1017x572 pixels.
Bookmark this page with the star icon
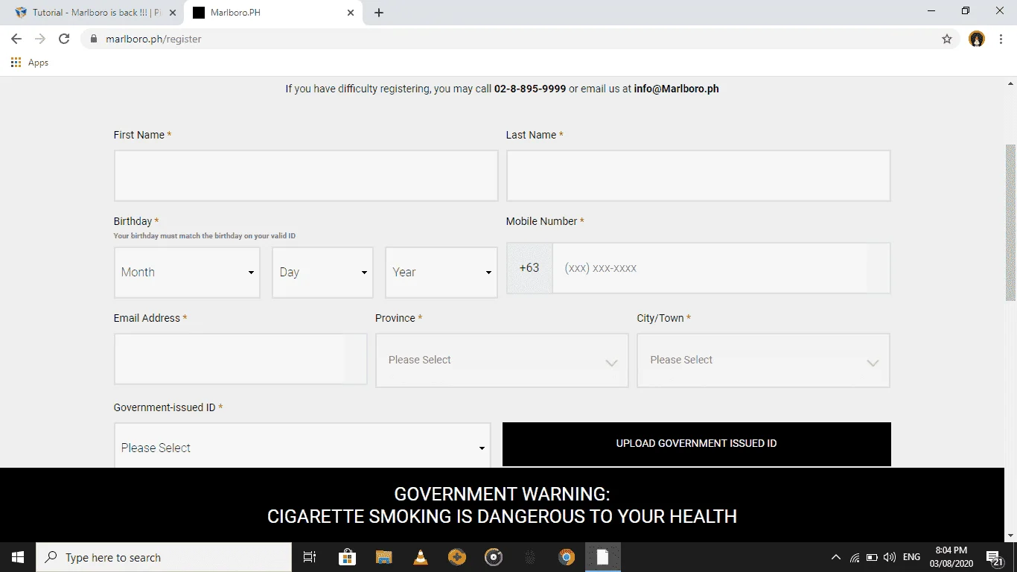coord(947,39)
